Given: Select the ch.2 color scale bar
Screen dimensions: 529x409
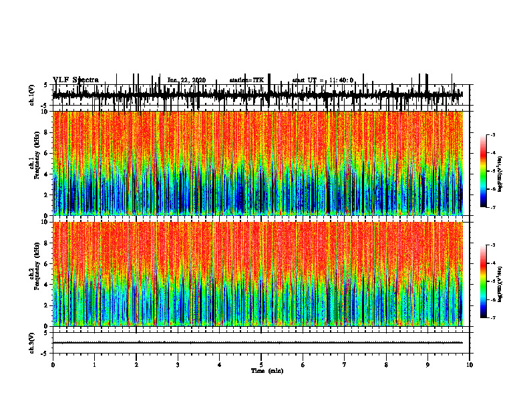Looking at the screenshot, I should [x=484, y=281].
